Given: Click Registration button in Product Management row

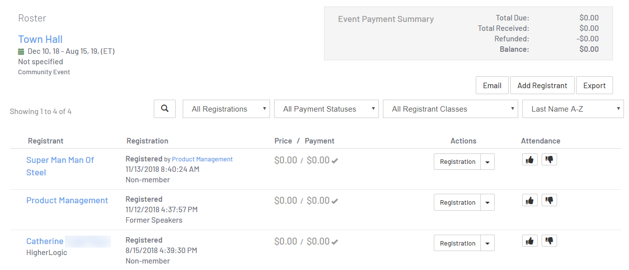Looking at the screenshot, I should point(457,203).
